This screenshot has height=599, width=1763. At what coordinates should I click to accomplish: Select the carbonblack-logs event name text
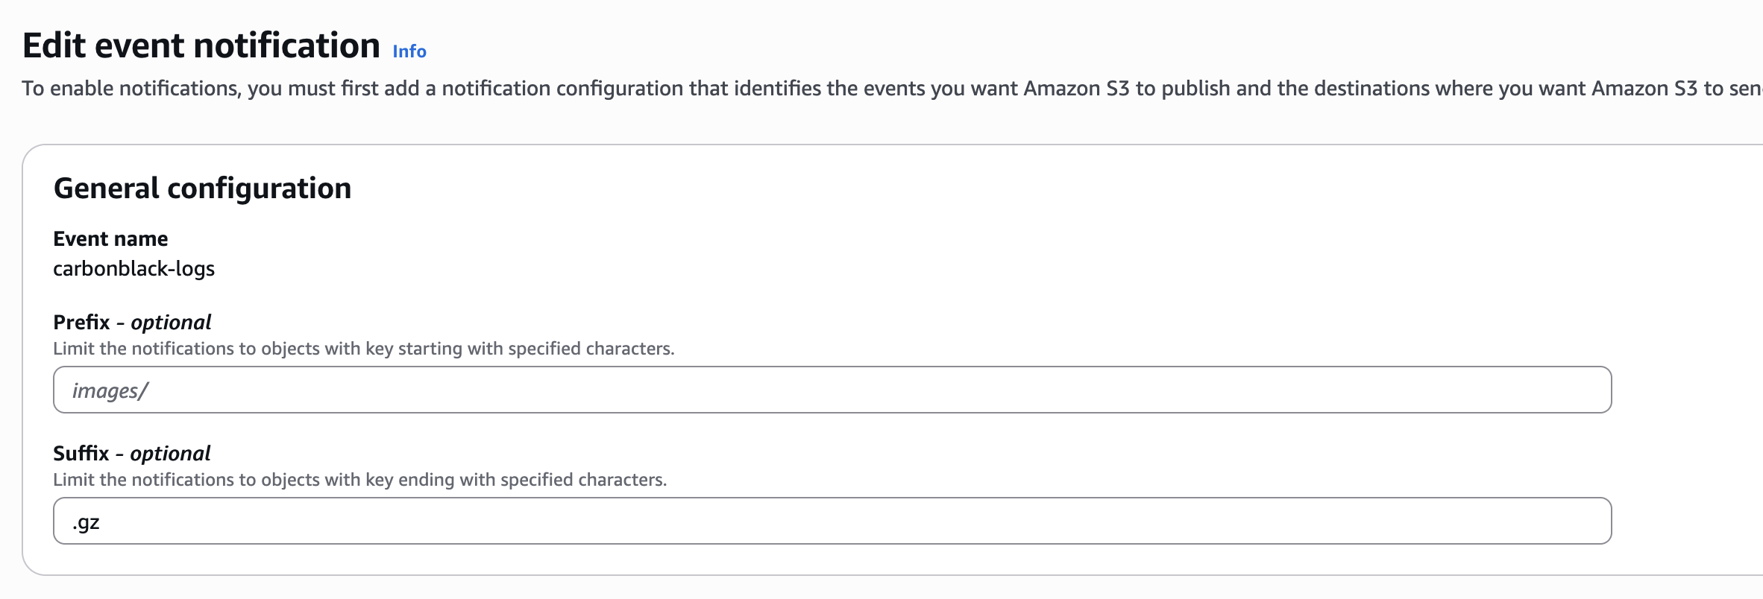tap(133, 269)
